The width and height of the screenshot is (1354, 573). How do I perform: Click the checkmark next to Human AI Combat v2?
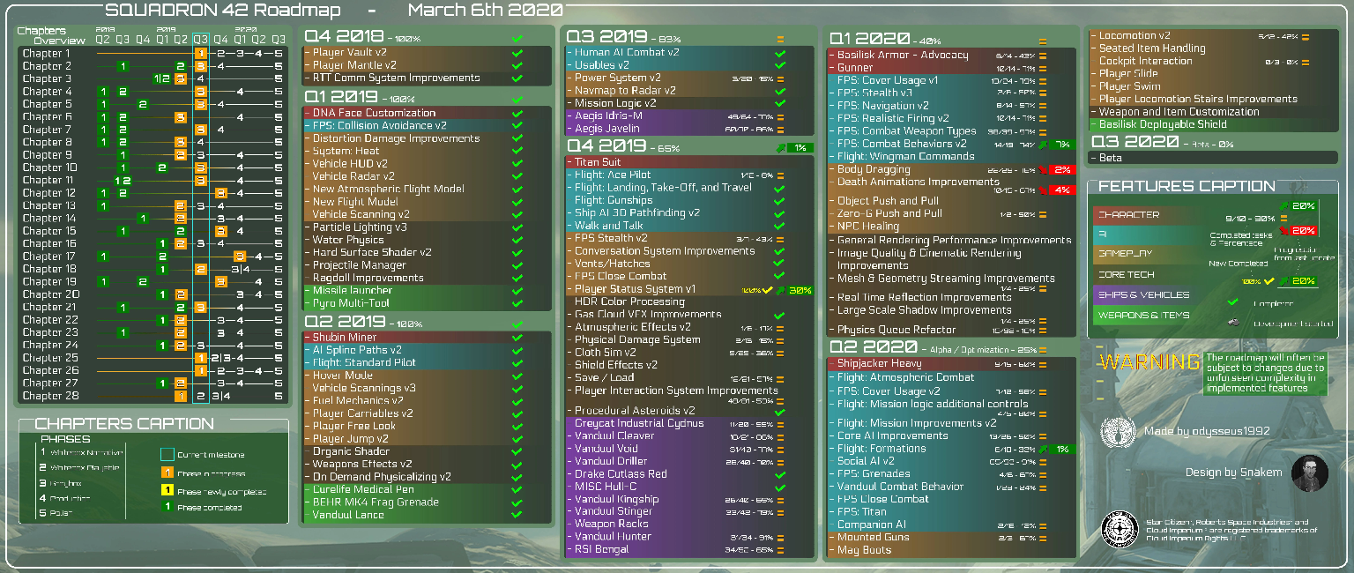(x=780, y=53)
